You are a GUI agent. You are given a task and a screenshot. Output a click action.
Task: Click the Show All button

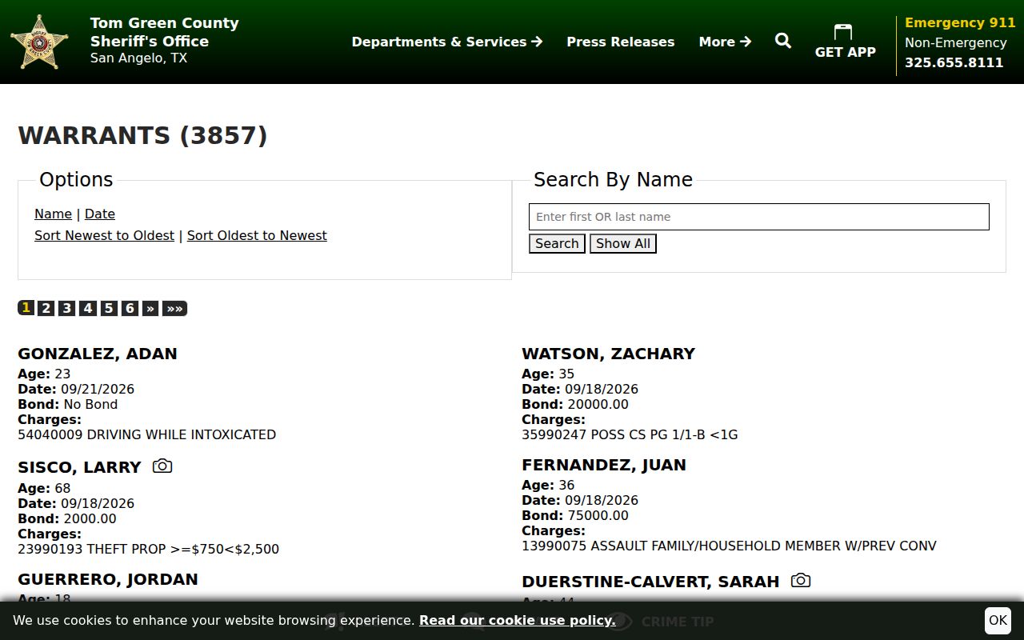coord(623,243)
